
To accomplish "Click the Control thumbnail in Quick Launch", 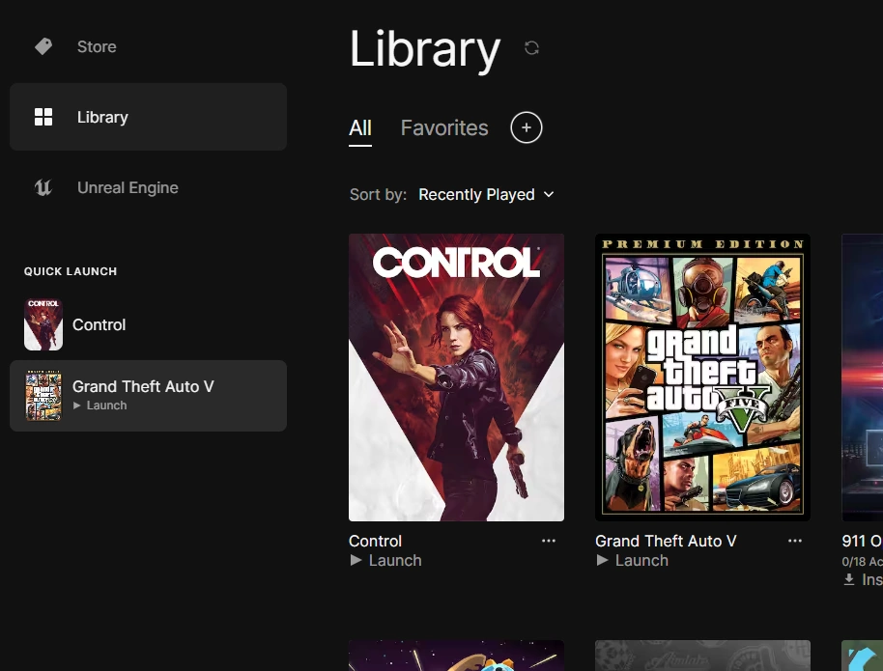I will pyautogui.click(x=43, y=324).
